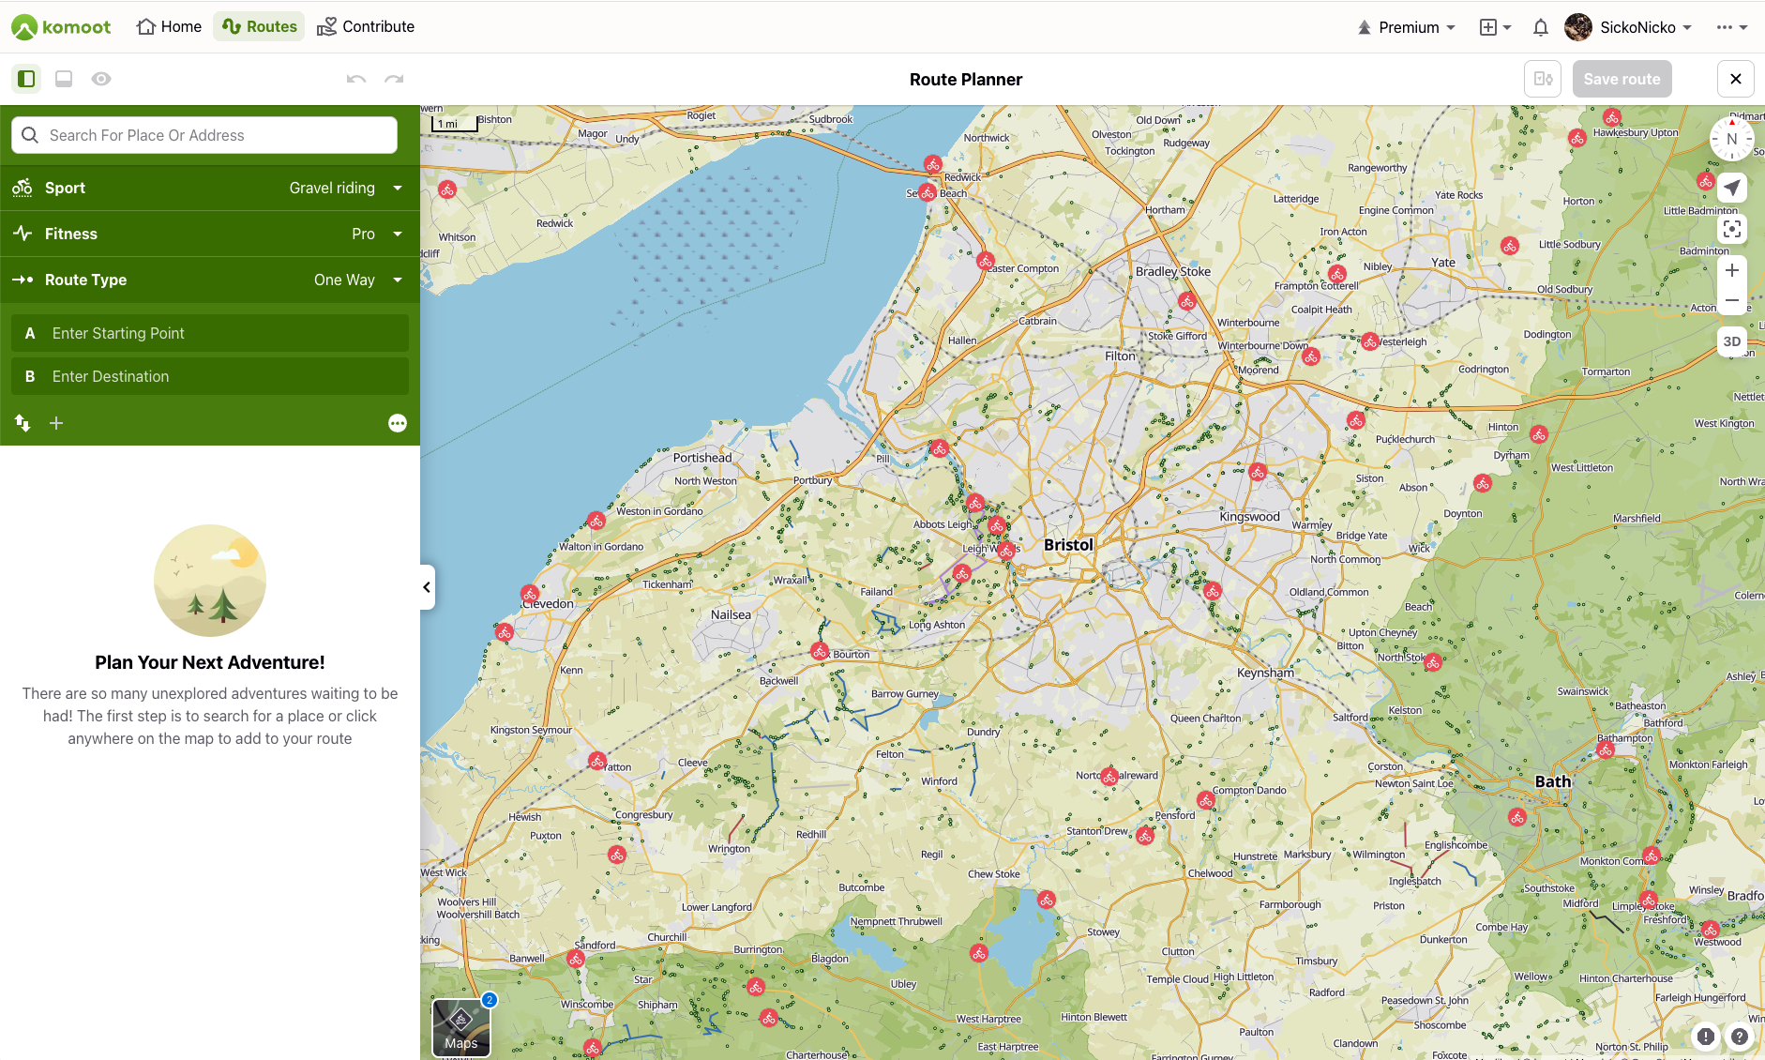The height and width of the screenshot is (1060, 1765).
Task: Open the Route Type One Way dropdown
Action: click(x=210, y=280)
